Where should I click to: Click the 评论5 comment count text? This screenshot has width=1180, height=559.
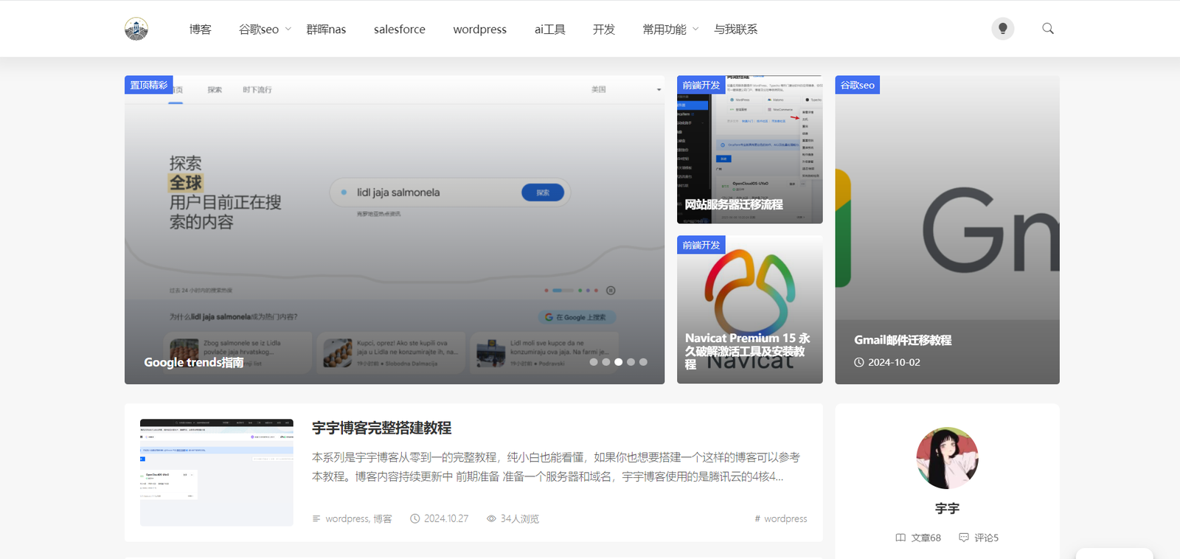[x=987, y=538]
